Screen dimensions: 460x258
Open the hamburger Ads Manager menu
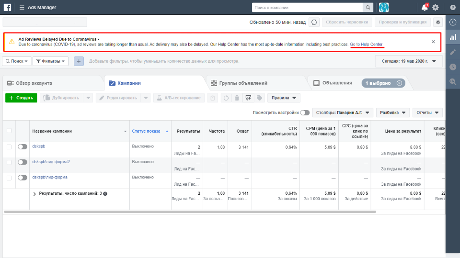click(x=22, y=8)
